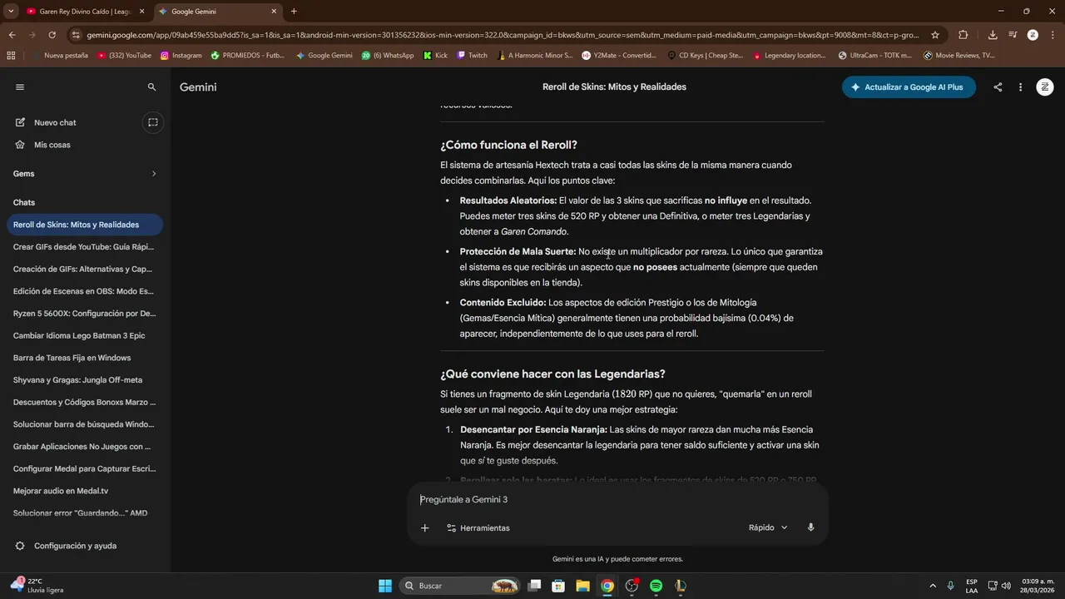Click Actualizar a Google AI Plus button

(909, 87)
